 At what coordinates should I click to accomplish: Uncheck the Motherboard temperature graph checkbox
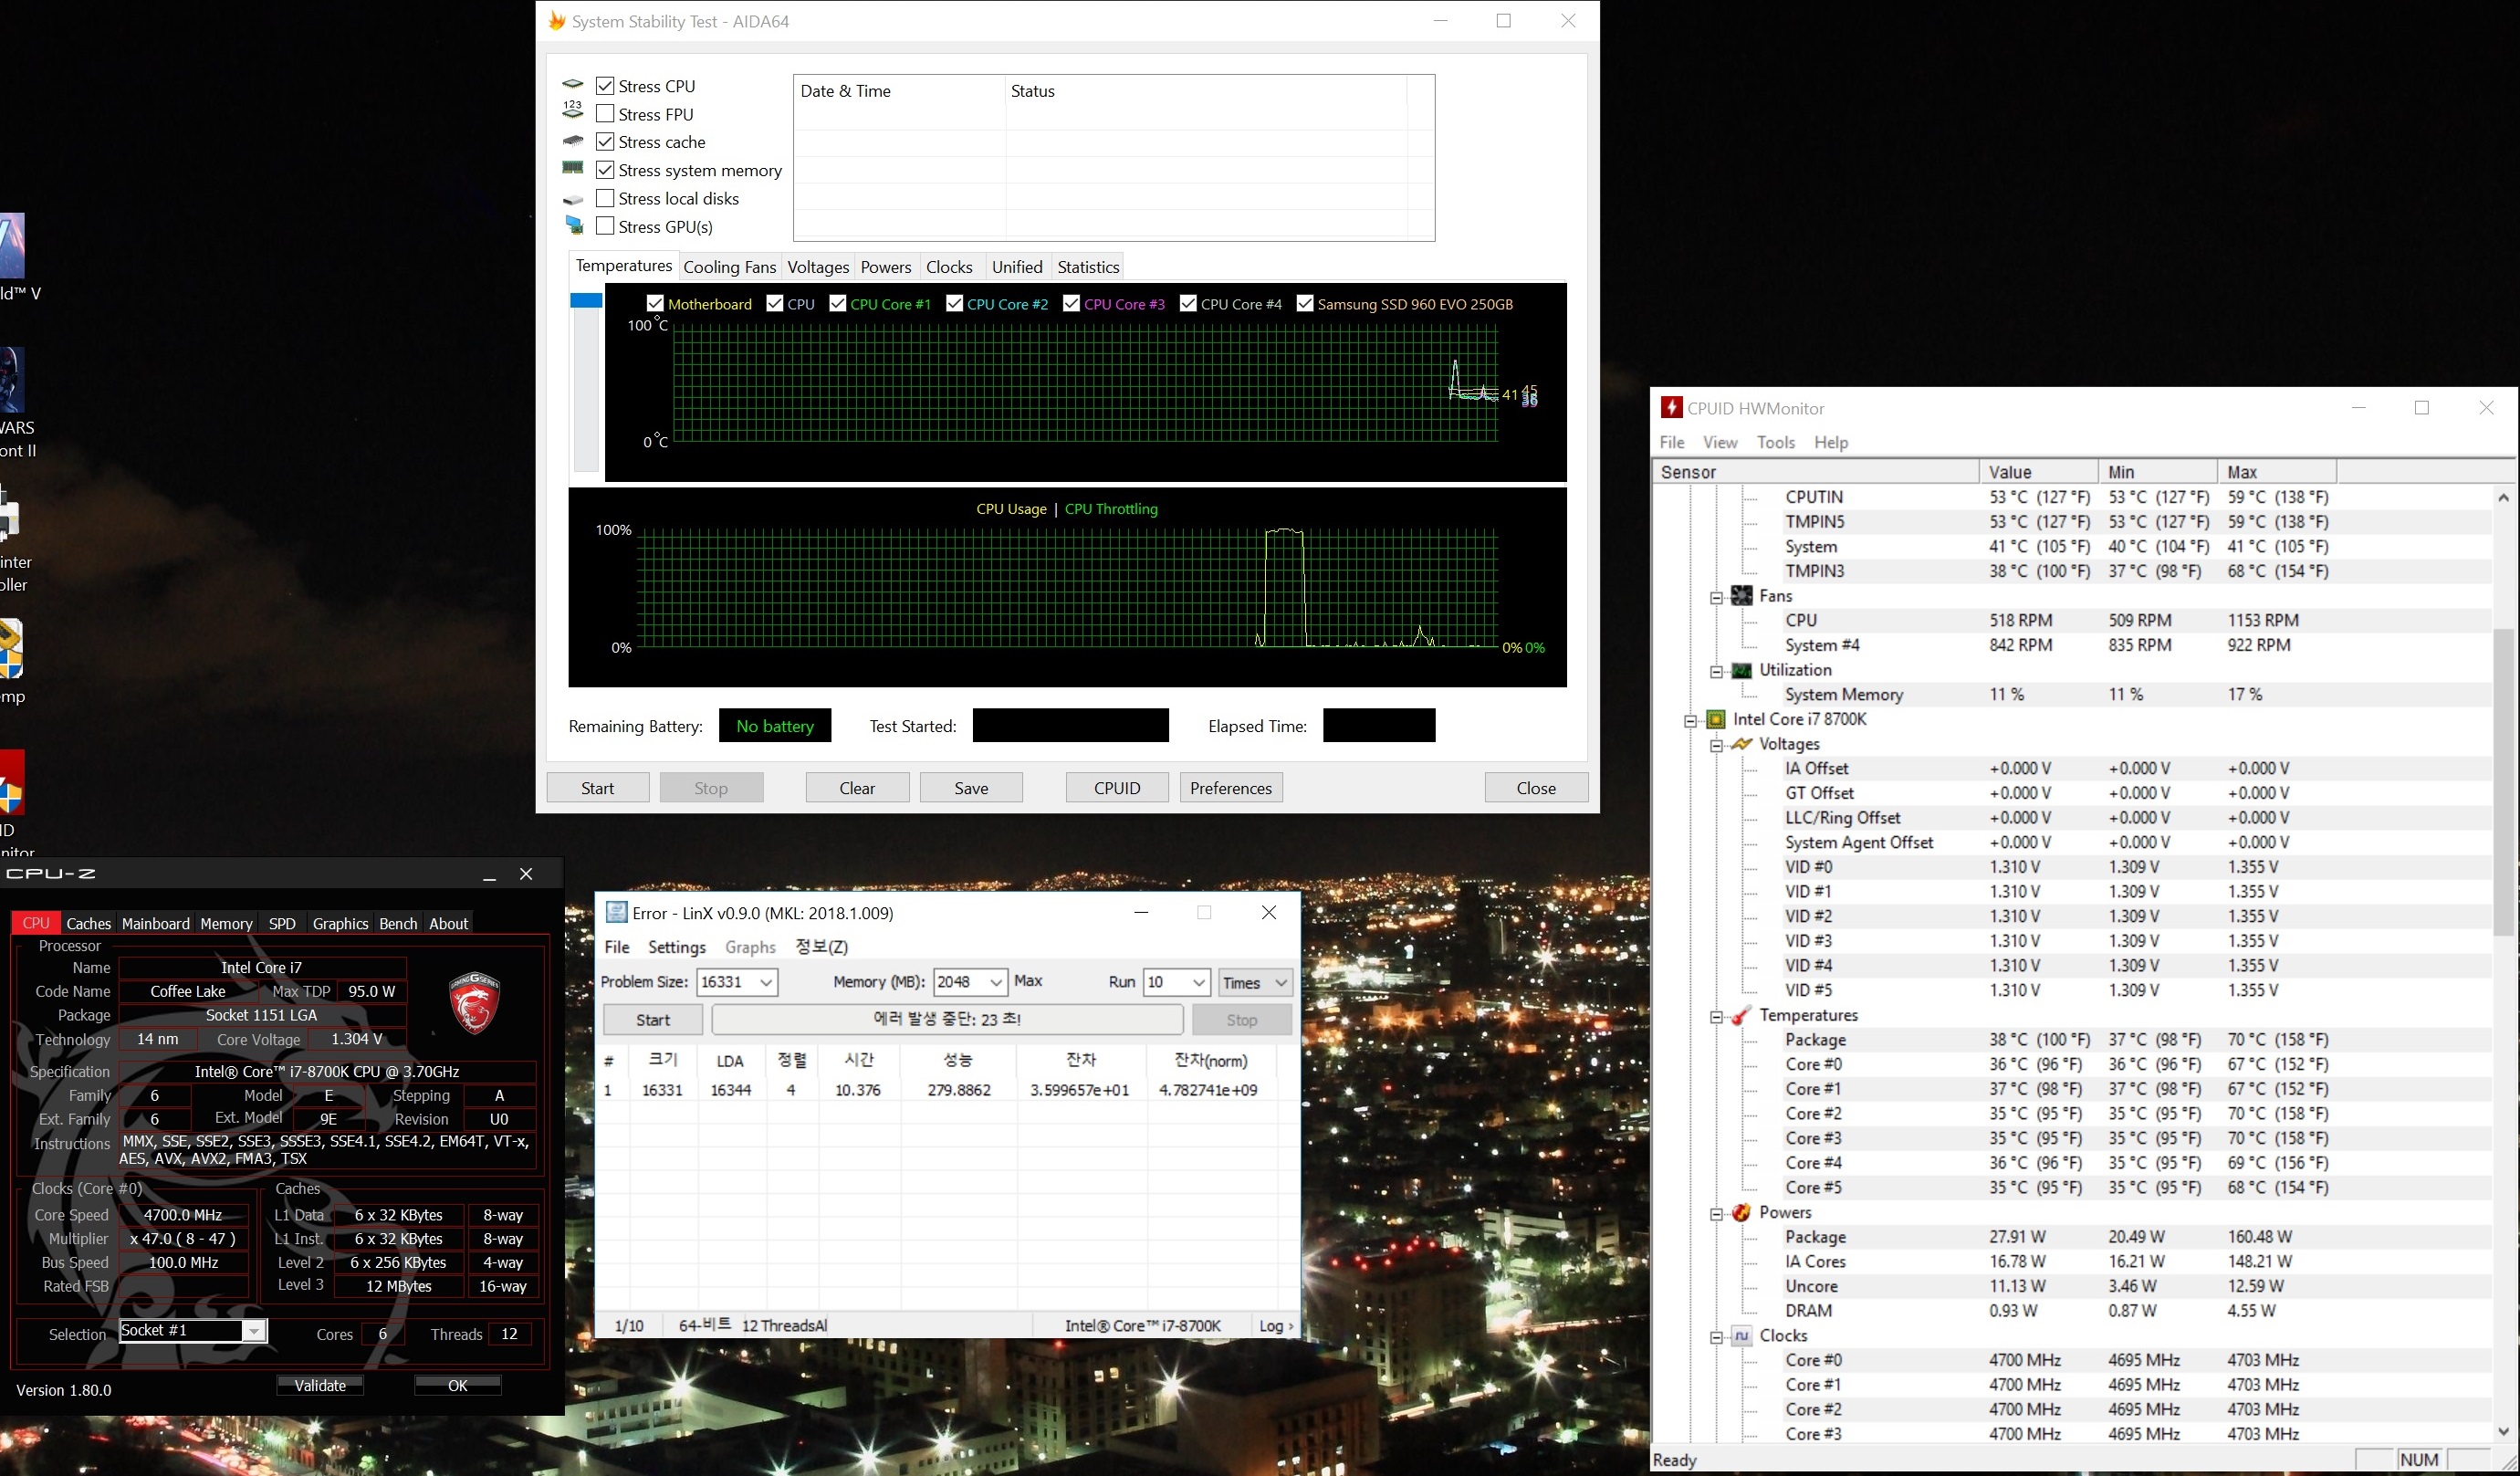tap(655, 303)
